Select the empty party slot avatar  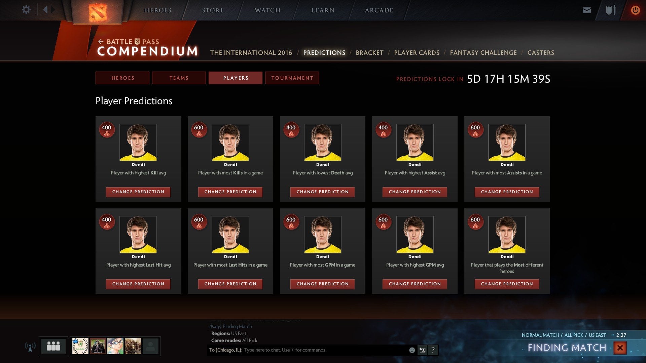[150, 346]
